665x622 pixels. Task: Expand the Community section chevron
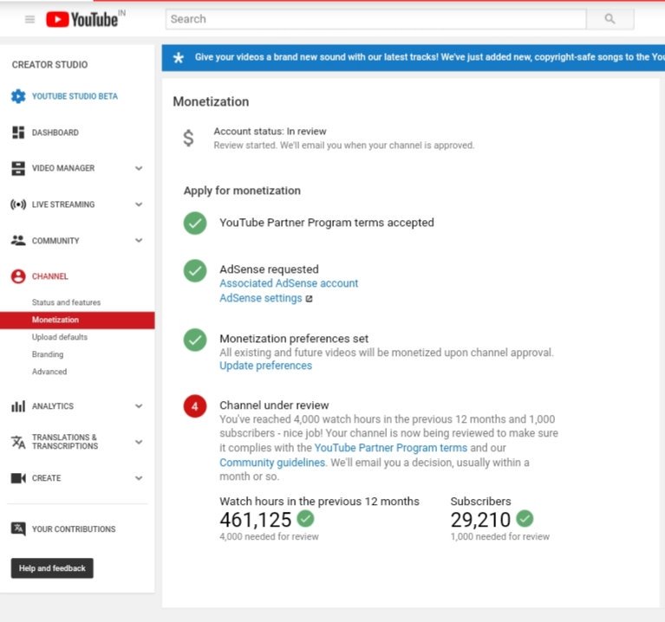[139, 240]
